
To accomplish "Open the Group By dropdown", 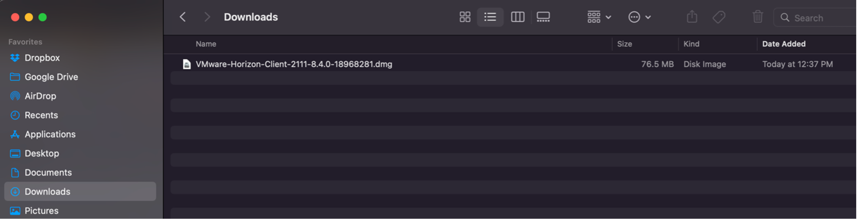I will 599,17.
